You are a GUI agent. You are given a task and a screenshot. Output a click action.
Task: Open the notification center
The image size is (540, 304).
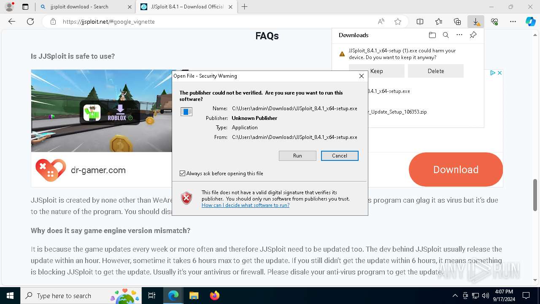tap(526, 296)
